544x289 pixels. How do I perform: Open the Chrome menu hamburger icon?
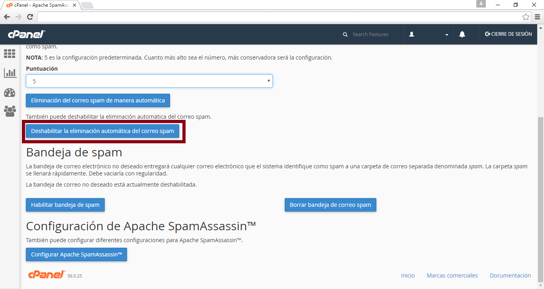537,17
